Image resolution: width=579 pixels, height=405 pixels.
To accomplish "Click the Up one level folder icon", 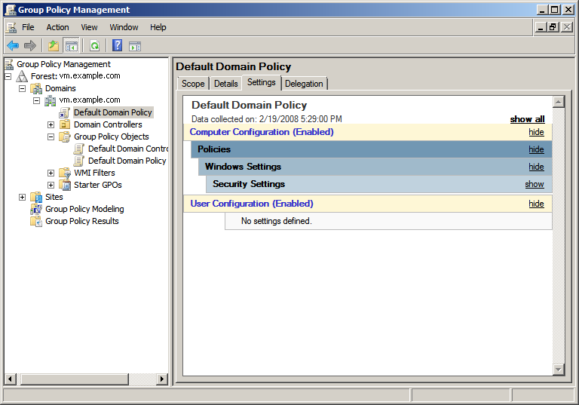I will click(x=54, y=46).
